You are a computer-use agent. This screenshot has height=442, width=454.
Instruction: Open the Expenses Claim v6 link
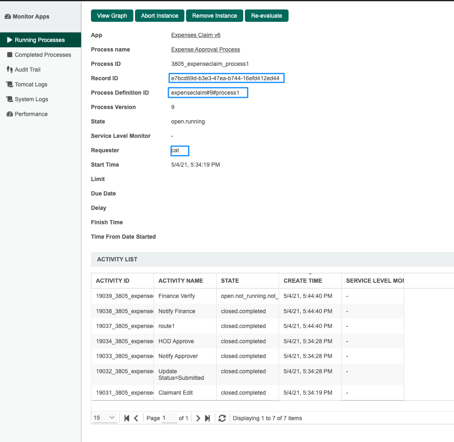coord(196,35)
